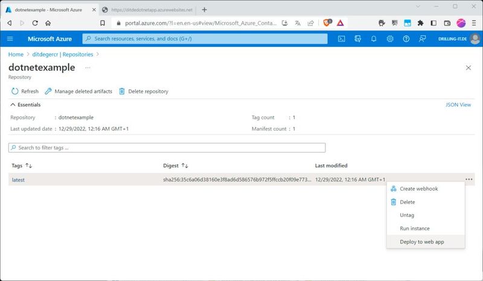The image size is (483, 281).
Task: Open the ellipsis menu on the latest row
Action: click(x=469, y=180)
